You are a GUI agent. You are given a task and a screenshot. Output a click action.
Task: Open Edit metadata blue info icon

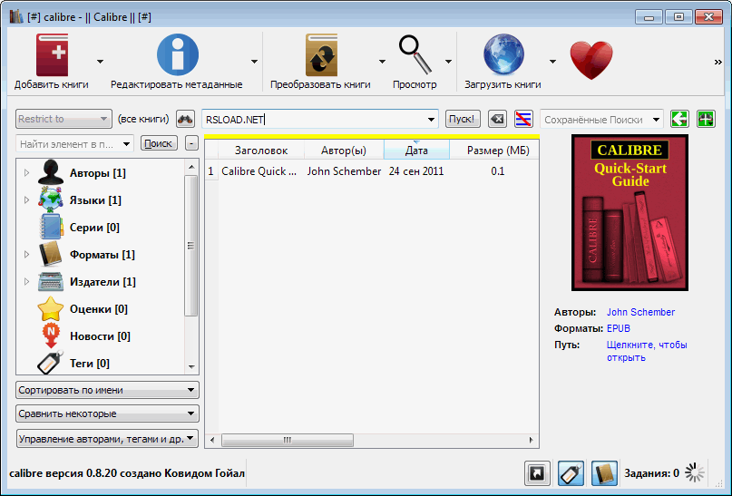178,54
